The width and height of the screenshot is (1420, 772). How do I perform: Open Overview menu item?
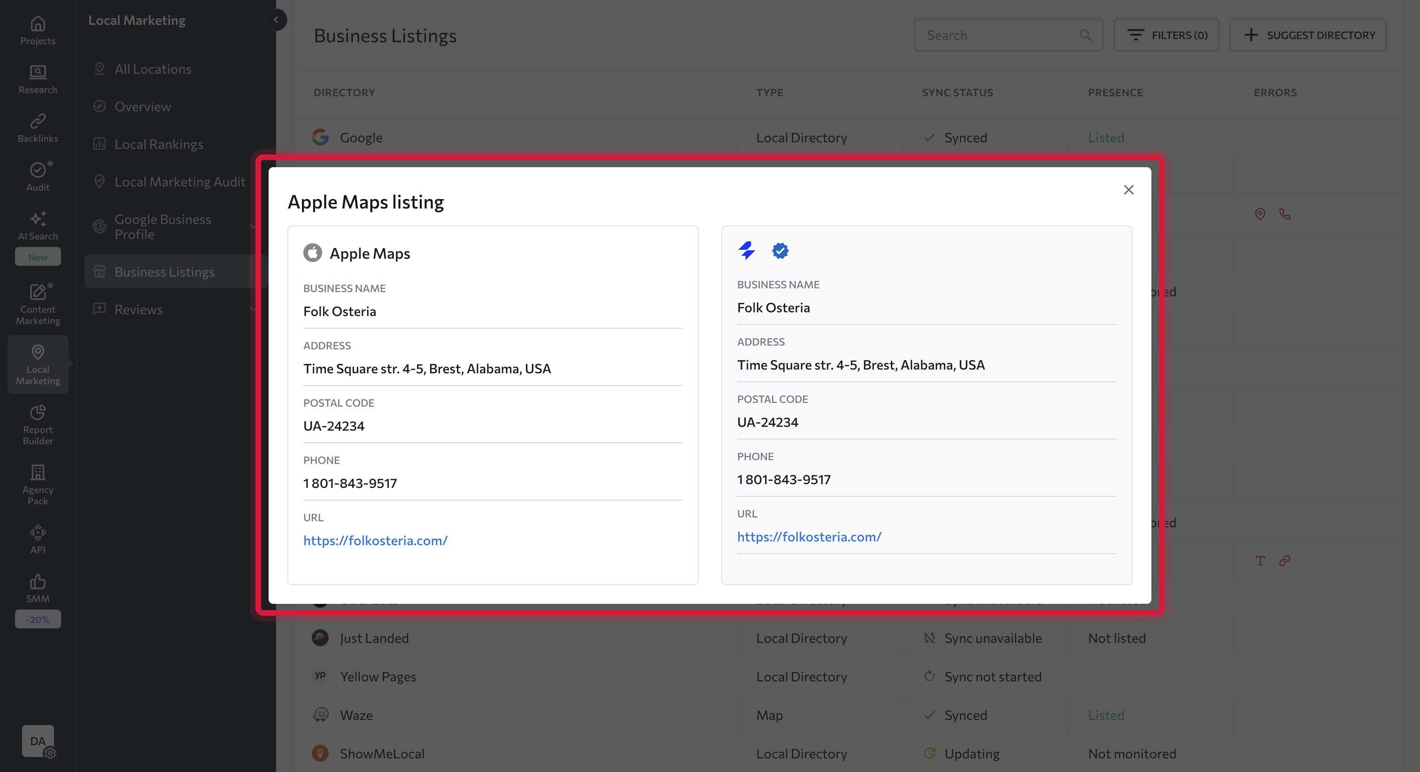click(x=143, y=107)
